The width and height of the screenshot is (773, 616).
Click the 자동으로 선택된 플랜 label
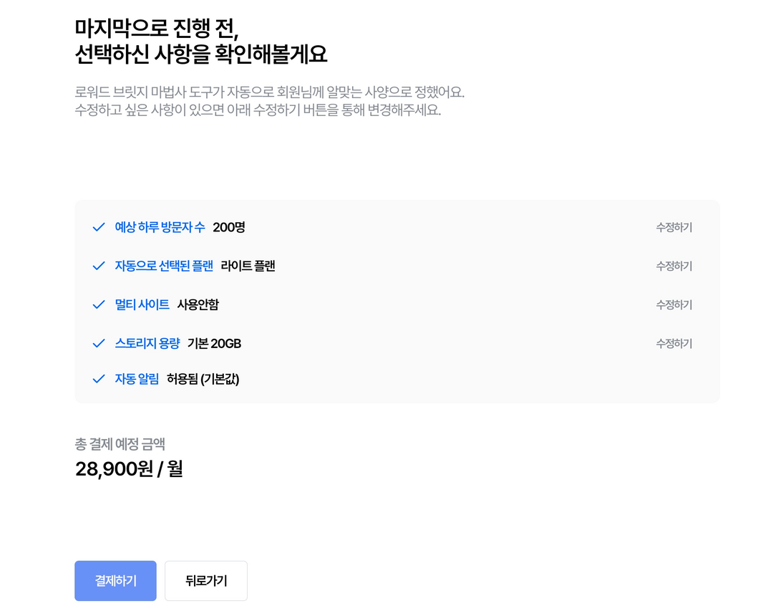click(164, 266)
